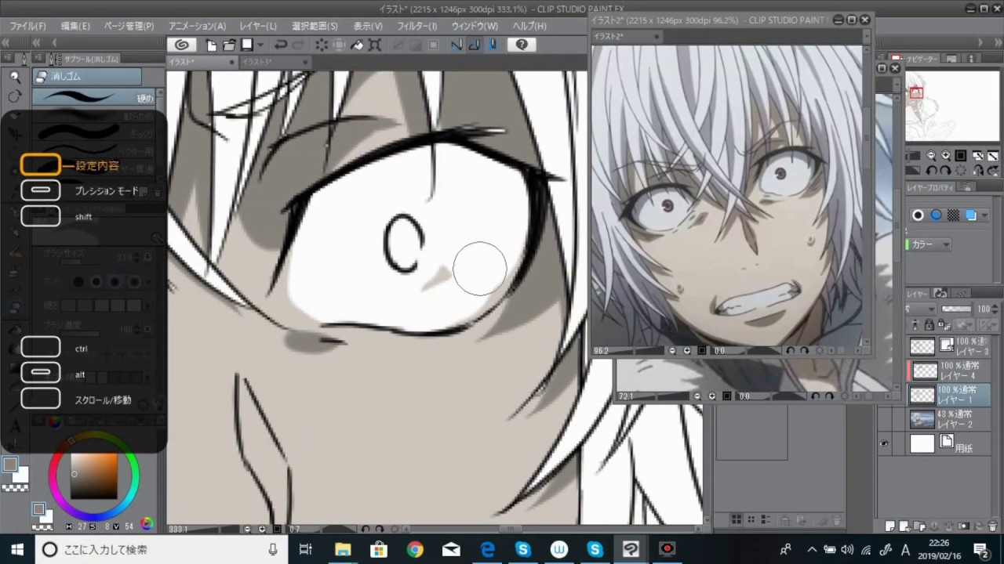Show レイヤー 2 via its visibility cell

(x=884, y=419)
